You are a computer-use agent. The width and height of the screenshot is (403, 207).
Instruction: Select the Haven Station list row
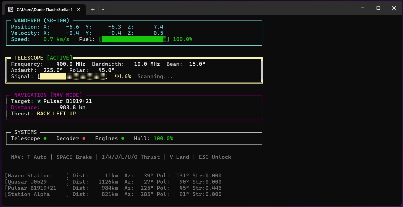(x=113, y=176)
